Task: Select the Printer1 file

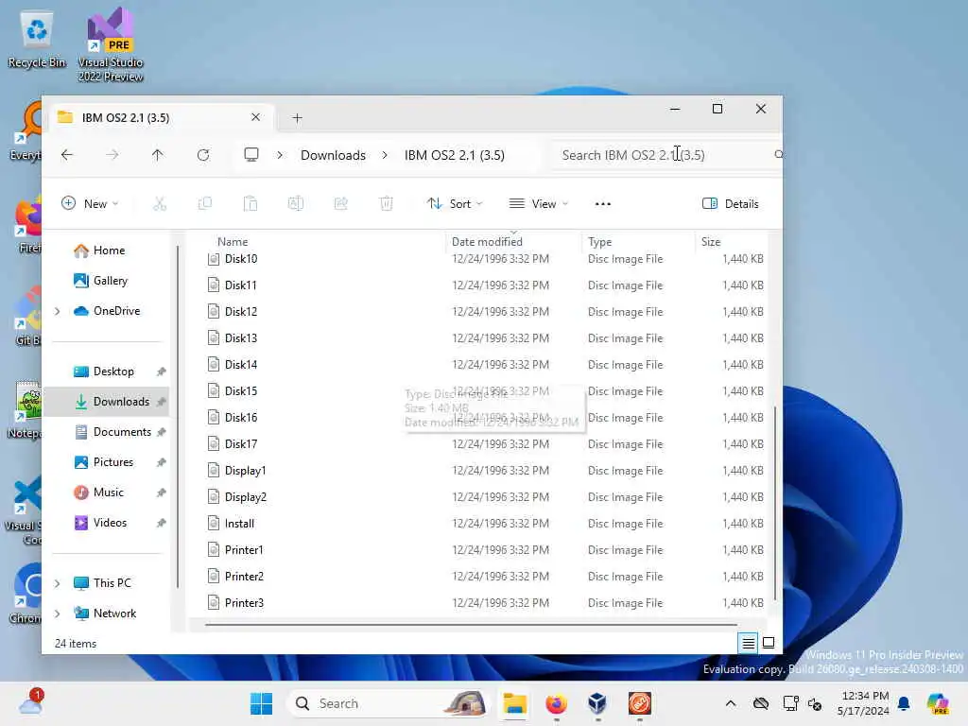Action: [244, 551]
